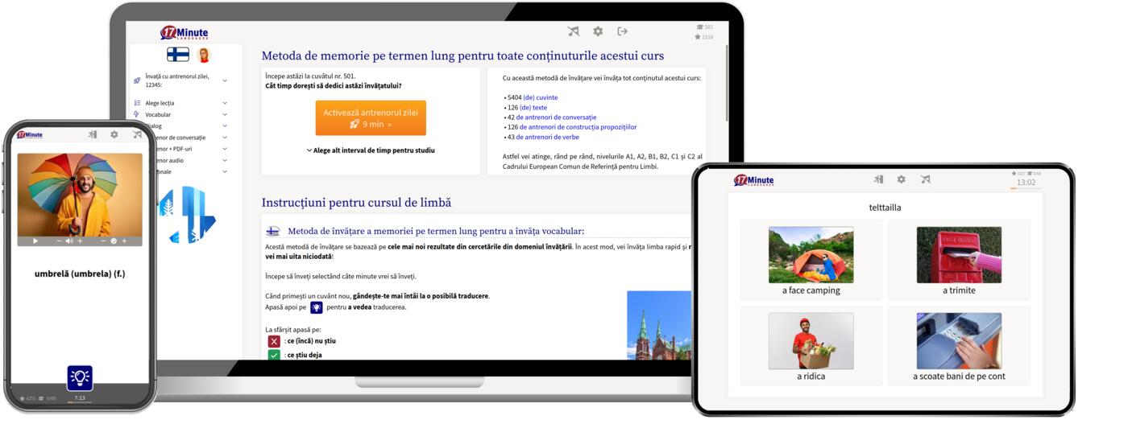Click the logout icon in laptop header
Image resolution: width=1128 pixels, height=428 pixels.
point(622,31)
